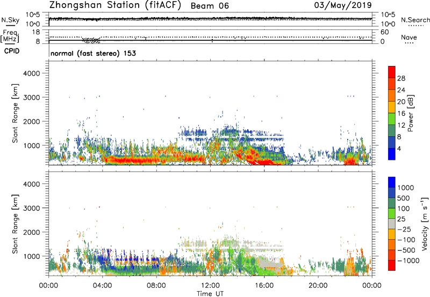430x297 pixels.
Task: Click the velocity colorbar tick "-1000"
Action: (408, 261)
